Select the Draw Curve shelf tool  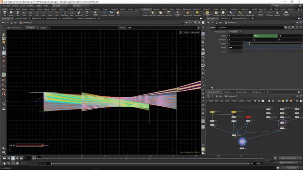point(64,13)
